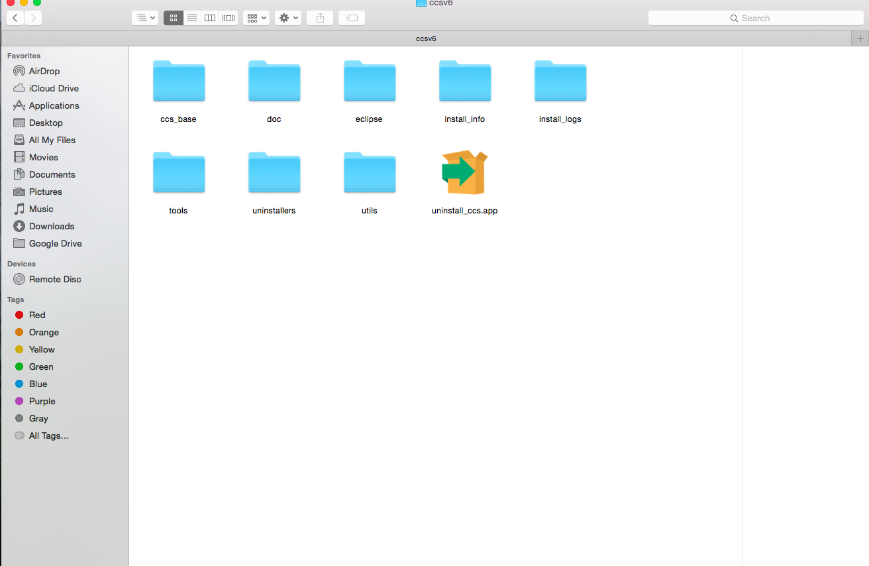Image resolution: width=869 pixels, height=566 pixels.
Task: Go forward using the right chevron button
Action: [33, 18]
